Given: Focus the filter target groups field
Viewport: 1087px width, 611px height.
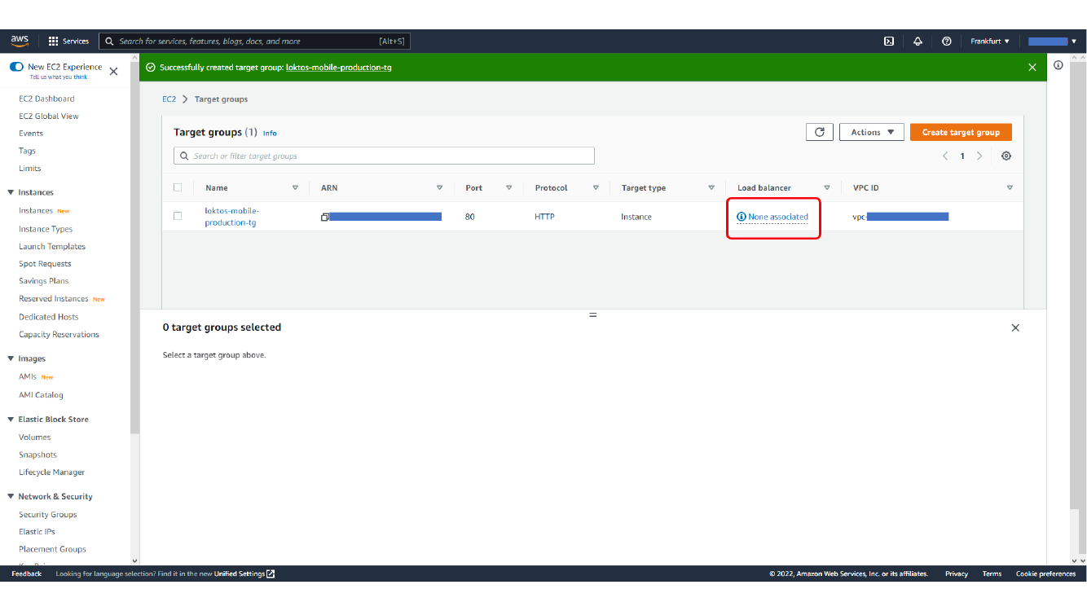Looking at the screenshot, I should pos(384,156).
